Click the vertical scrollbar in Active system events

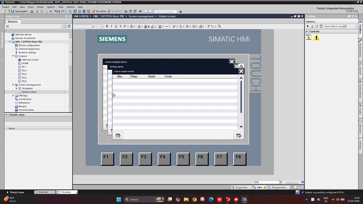(x=241, y=97)
